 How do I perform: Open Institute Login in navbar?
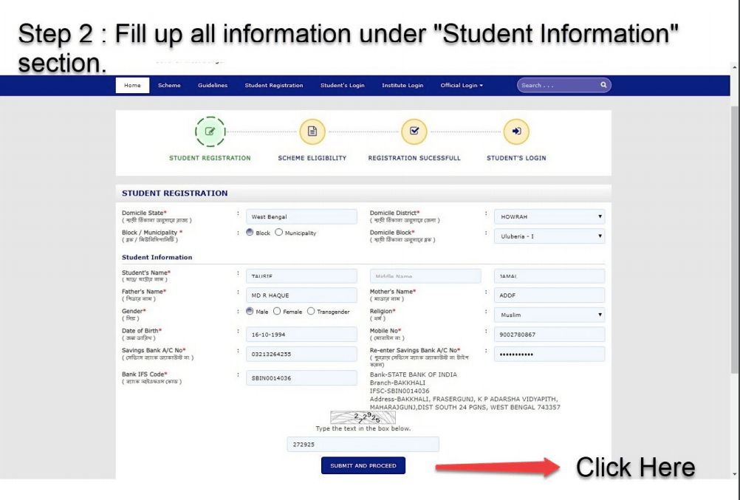402,86
